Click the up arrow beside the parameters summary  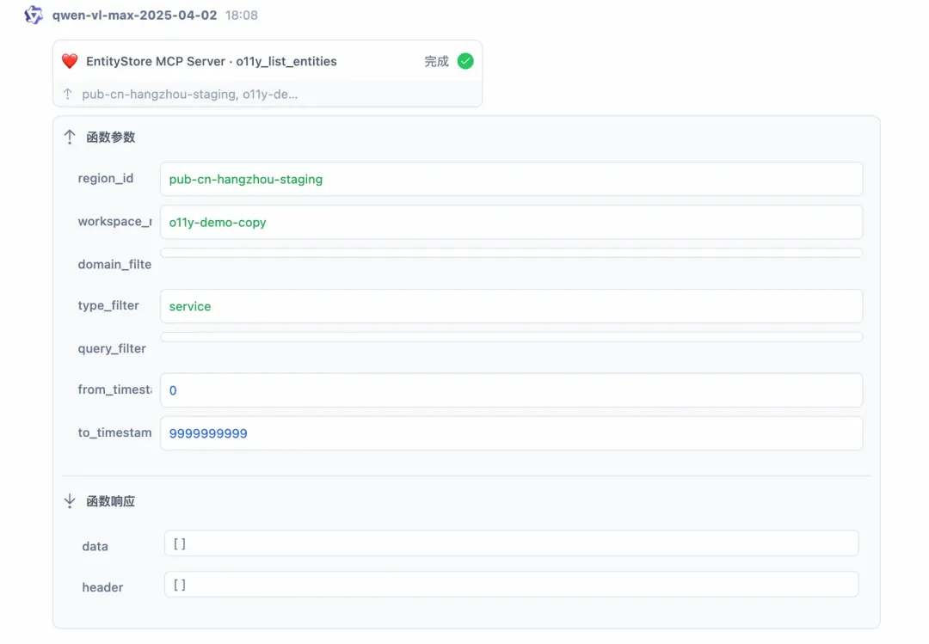68,94
